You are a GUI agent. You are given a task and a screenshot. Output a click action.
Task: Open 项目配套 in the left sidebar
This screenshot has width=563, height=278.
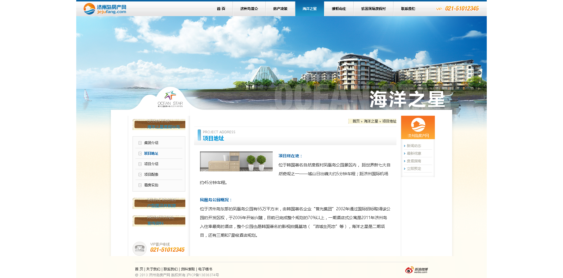151,175
